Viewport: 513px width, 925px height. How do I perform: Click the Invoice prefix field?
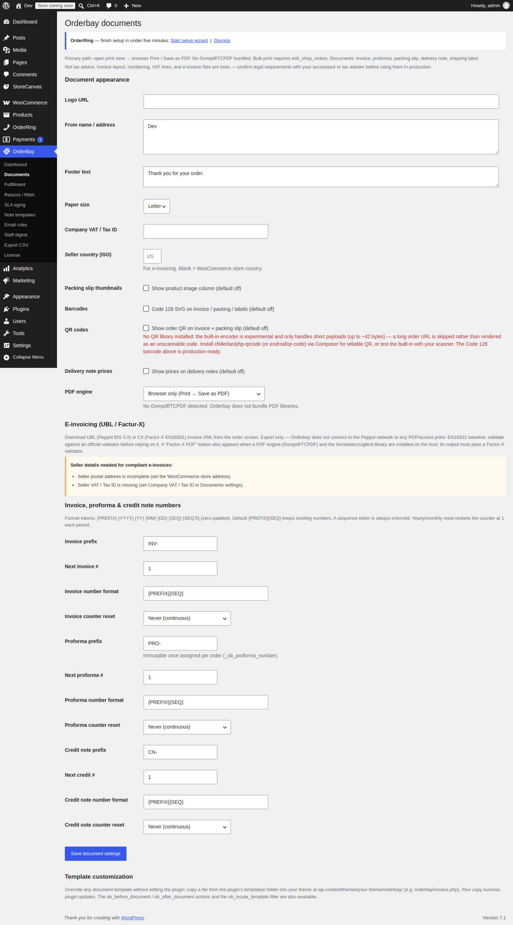(181, 544)
